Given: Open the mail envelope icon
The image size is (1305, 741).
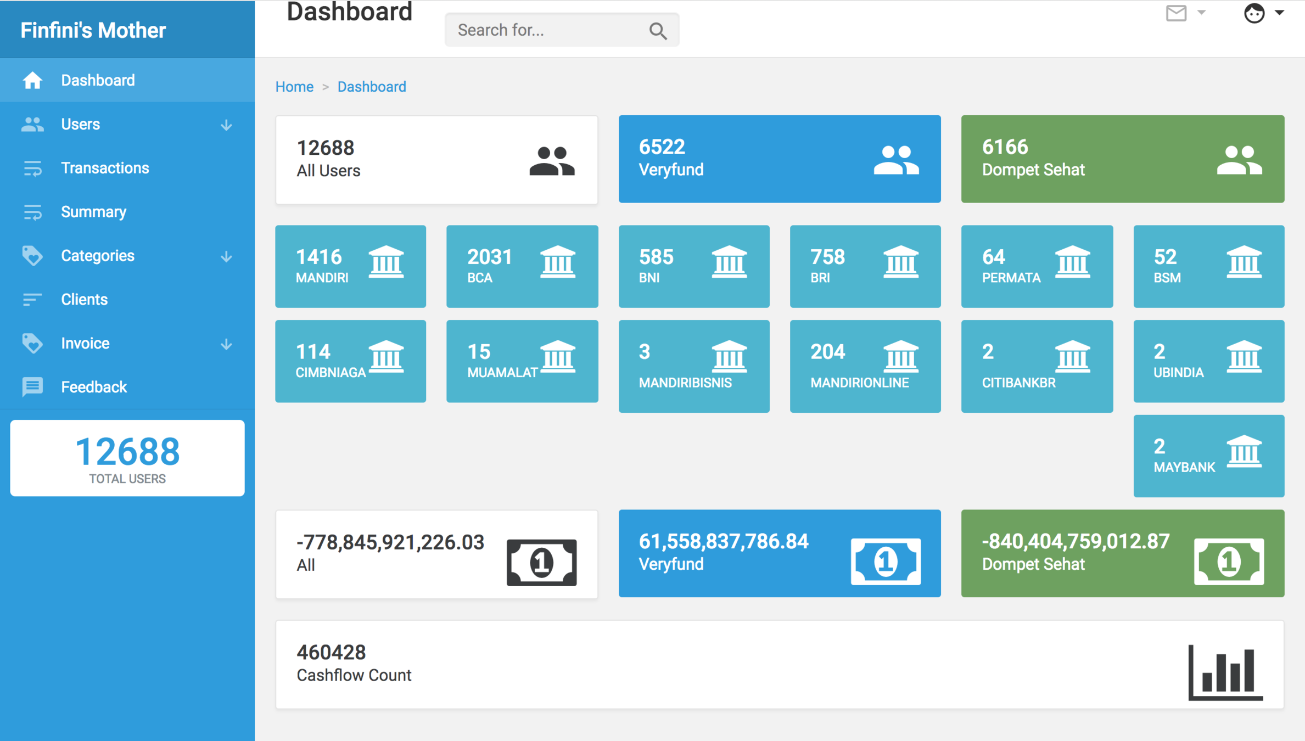Looking at the screenshot, I should point(1176,13).
